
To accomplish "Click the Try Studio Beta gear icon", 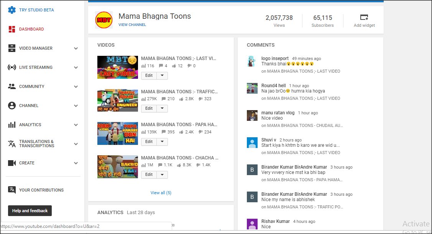I will pyautogui.click(x=12, y=10).
